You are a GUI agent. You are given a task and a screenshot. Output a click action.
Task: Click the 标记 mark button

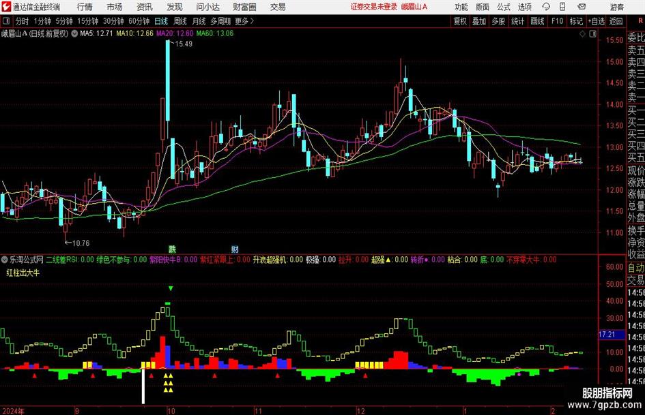pyautogui.click(x=576, y=21)
